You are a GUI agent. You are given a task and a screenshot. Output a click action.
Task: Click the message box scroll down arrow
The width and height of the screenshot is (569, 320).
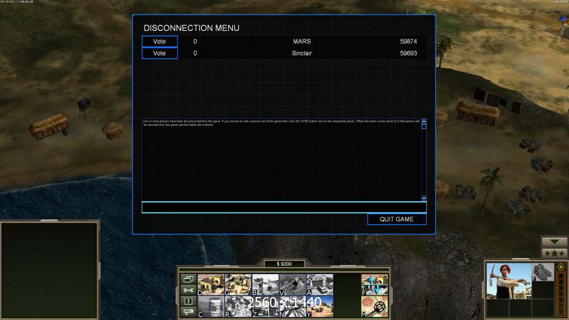click(424, 198)
